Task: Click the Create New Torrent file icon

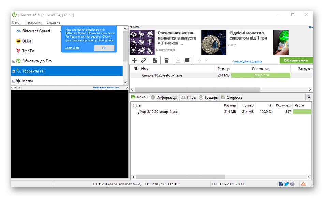Action: [x=155, y=60]
